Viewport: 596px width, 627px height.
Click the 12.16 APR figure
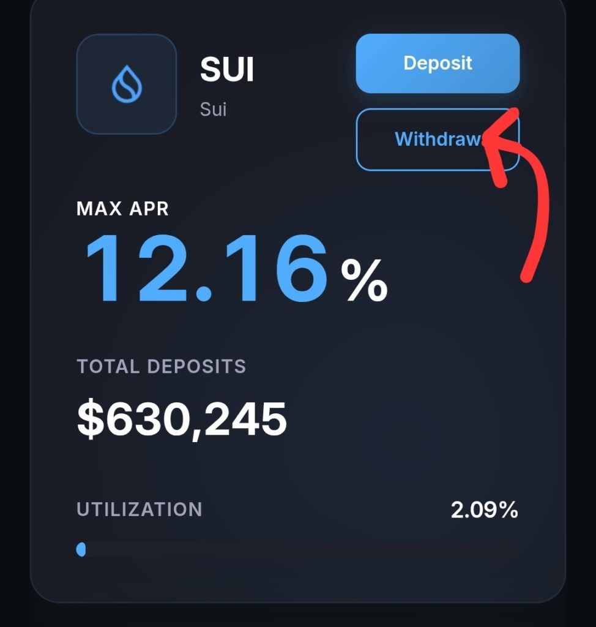[x=206, y=269]
